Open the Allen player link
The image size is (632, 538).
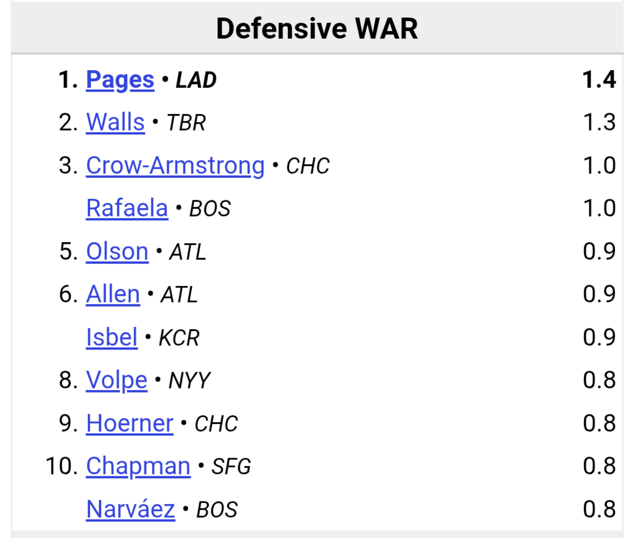click(113, 294)
